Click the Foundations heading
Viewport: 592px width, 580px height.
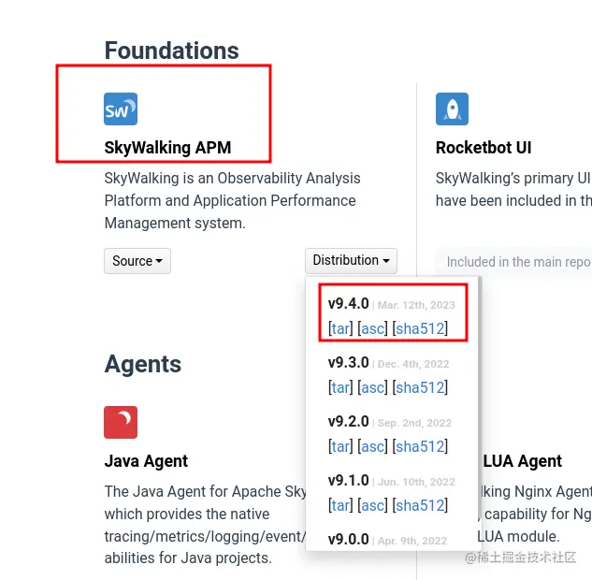click(171, 51)
